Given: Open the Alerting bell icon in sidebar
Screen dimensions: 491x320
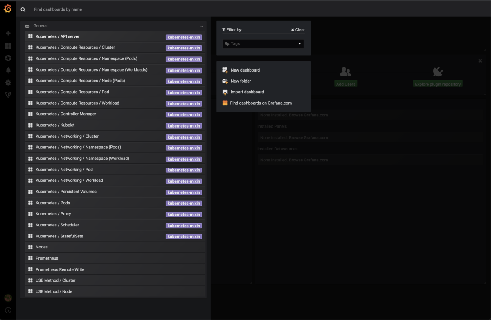Looking at the screenshot, I should [8, 70].
